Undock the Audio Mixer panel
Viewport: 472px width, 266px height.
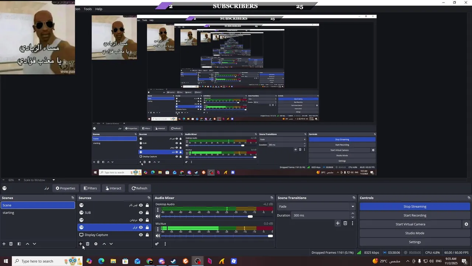coord(272,198)
